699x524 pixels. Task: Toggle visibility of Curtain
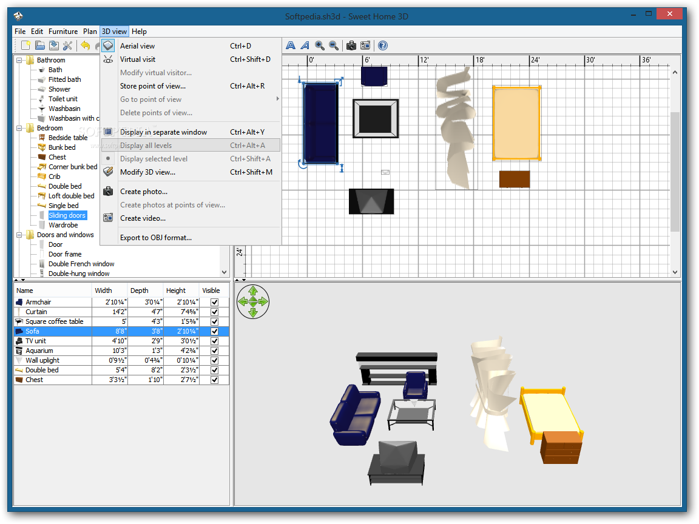pos(214,312)
